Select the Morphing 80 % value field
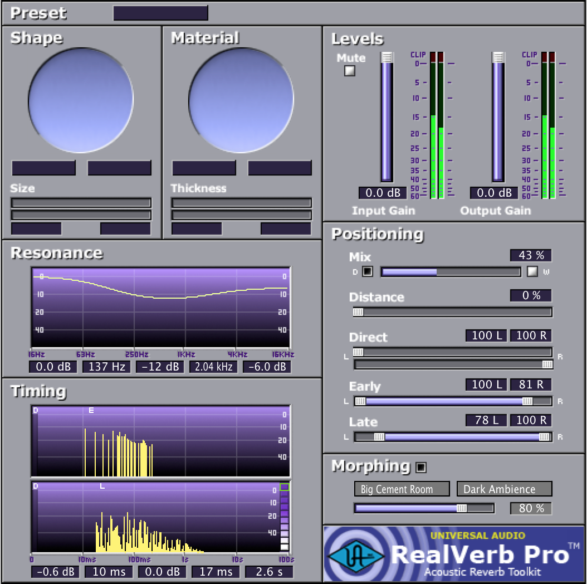The width and height of the screenshot is (587, 584). tap(531, 508)
